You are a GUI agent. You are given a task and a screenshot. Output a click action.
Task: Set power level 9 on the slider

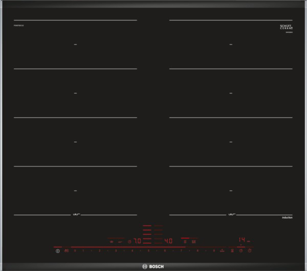tap(214, 251)
